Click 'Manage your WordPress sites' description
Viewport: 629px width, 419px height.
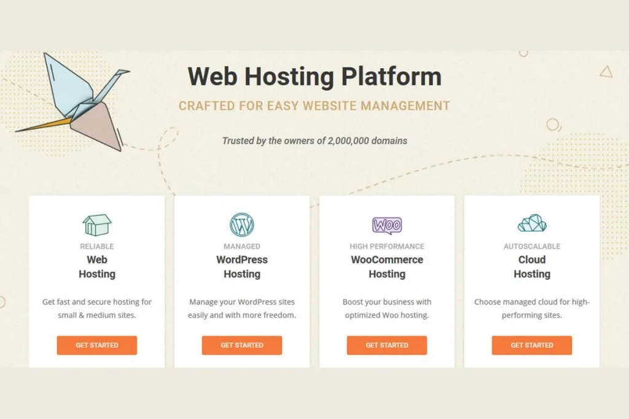pyautogui.click(x=242, y=309)
